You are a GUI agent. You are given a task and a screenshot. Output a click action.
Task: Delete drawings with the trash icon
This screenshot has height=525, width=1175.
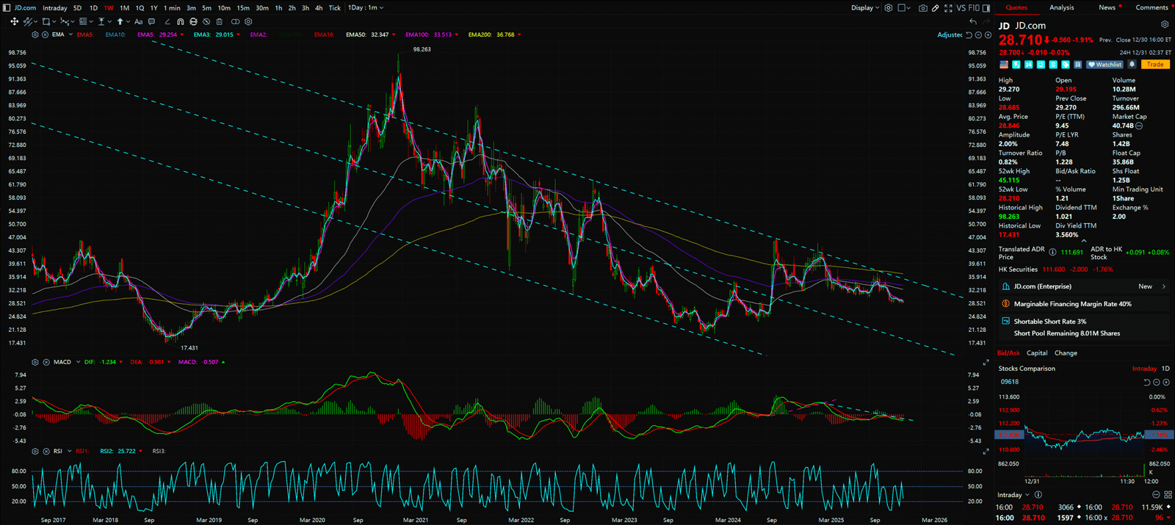pos(220,22)
